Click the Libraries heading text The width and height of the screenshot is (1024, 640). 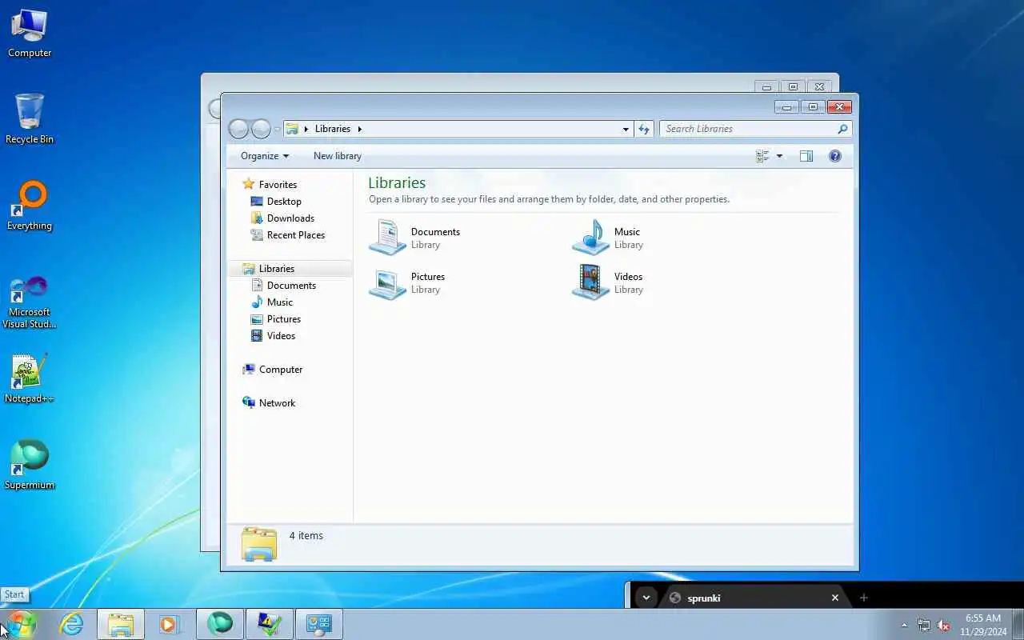click(x=397, y=183)
